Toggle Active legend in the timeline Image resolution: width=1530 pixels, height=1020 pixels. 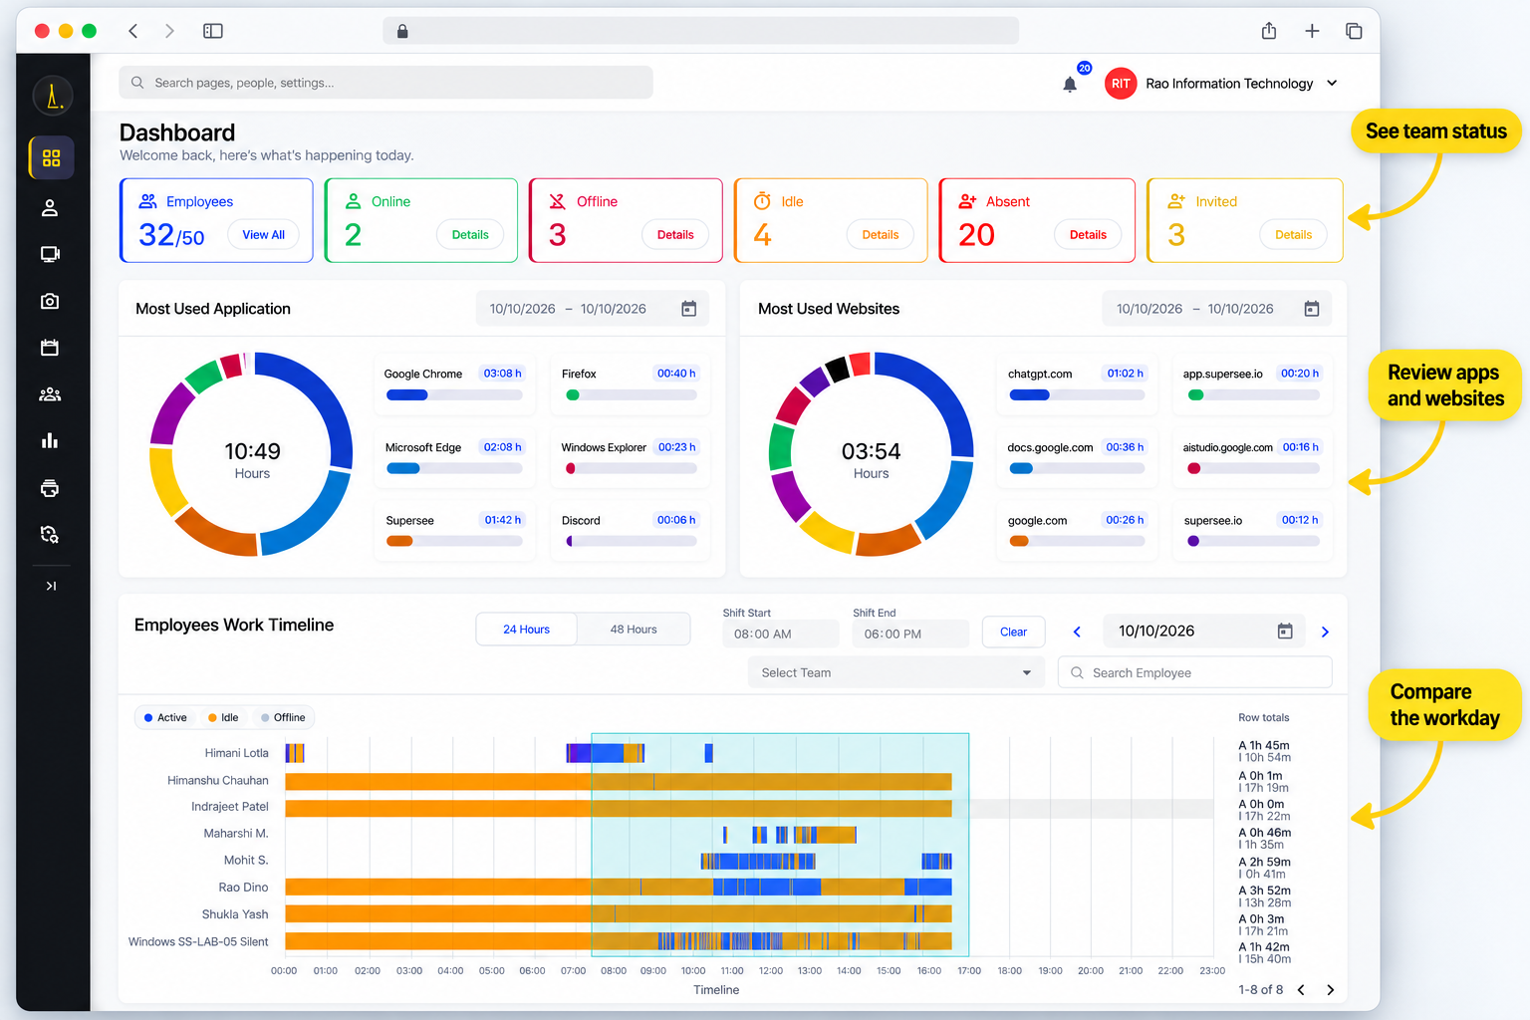click(165, 717)
